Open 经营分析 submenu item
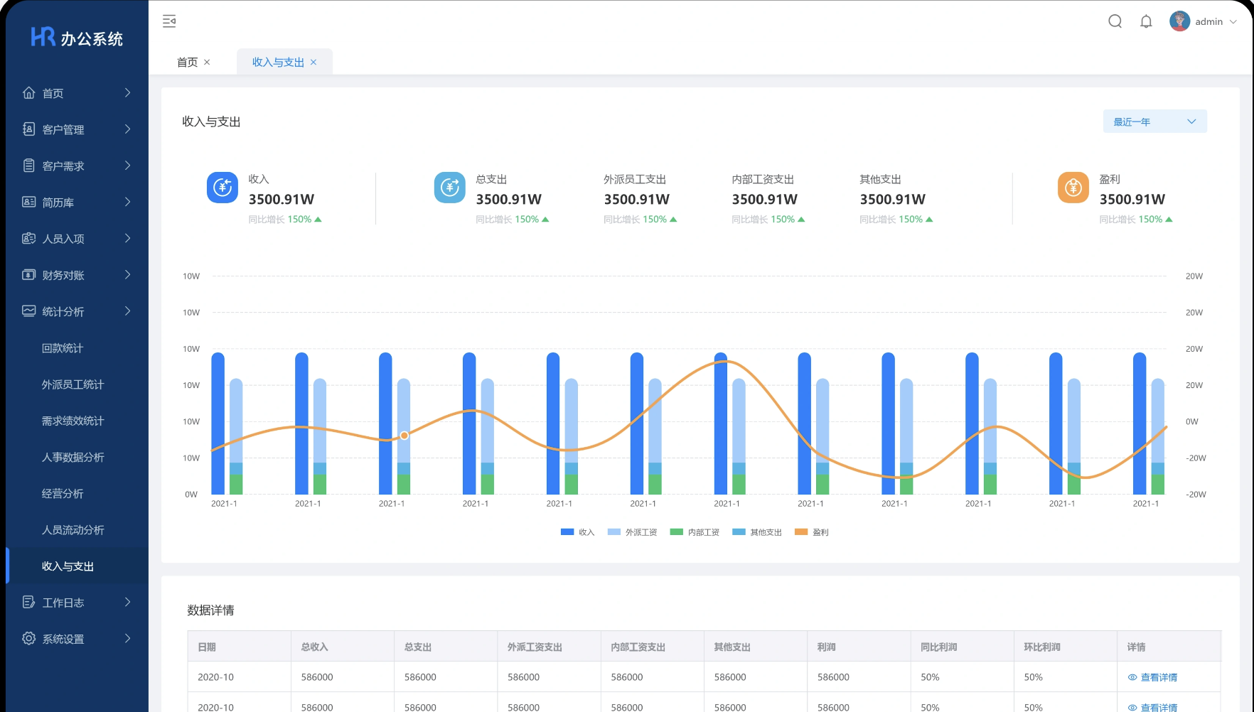 (63, 493)
